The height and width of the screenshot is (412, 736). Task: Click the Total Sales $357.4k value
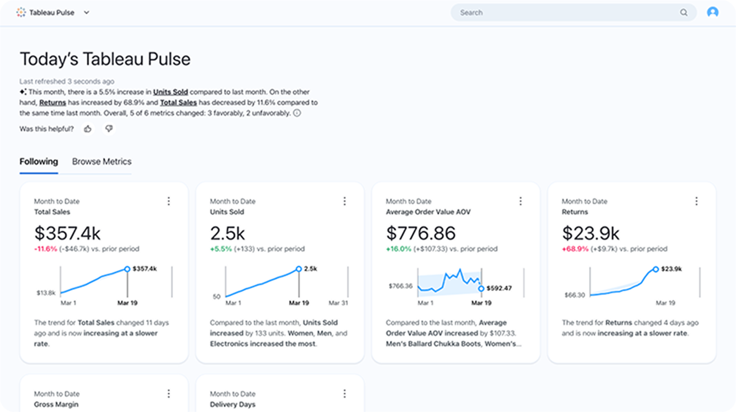(67, 233)
